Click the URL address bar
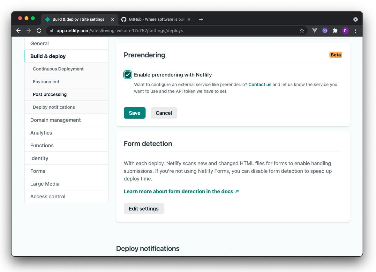 click(x=176, y=31)
